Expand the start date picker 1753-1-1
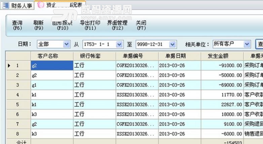 (x=119, y=44)
